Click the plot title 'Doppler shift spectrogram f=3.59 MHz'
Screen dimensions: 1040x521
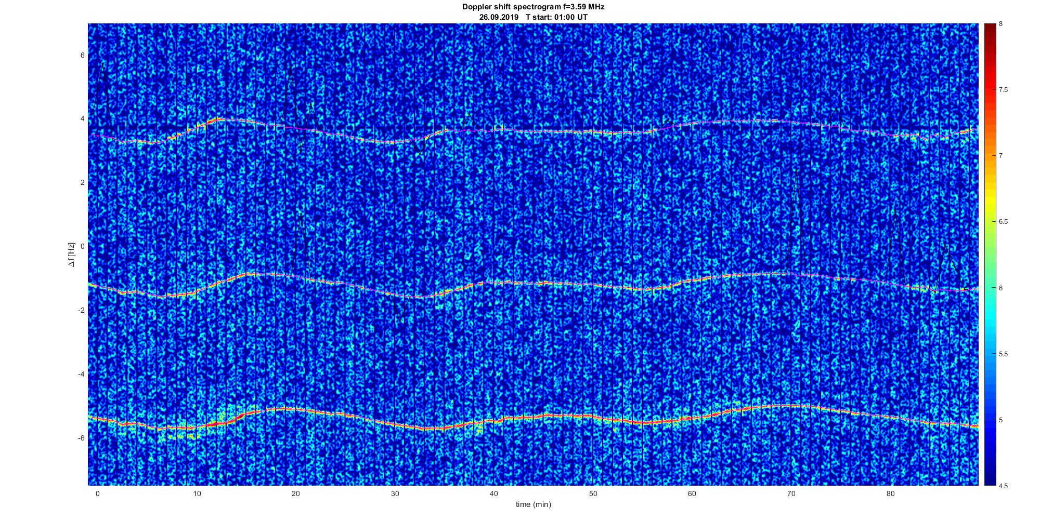(533, 7)
